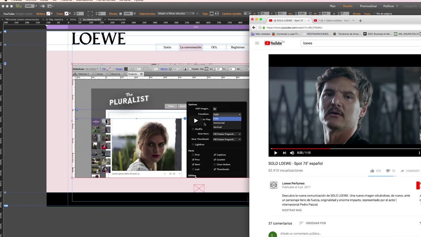Skip to the next YouTube video
Screen dimensions: 421x237
click(x=285, y=153)
